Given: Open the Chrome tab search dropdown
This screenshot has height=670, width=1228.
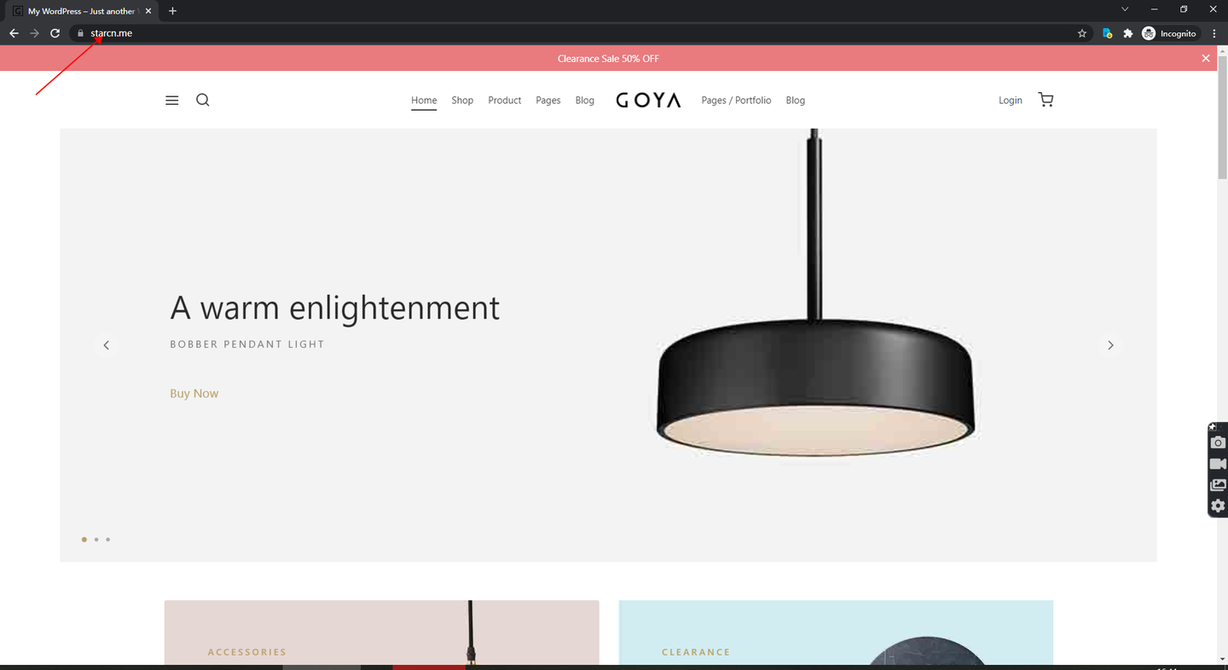Looking at the screenshot, I should (x=1125, y=9).
